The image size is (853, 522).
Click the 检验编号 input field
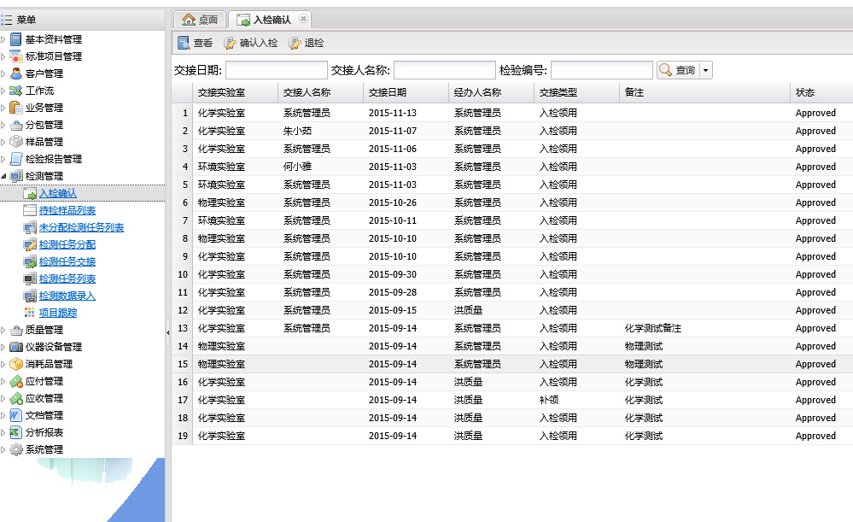pyautogui.click(x=601, y=70)
